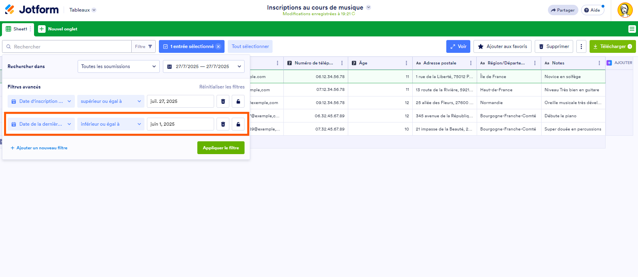Click Réinitialiser les filtres link

pos(222,87)
